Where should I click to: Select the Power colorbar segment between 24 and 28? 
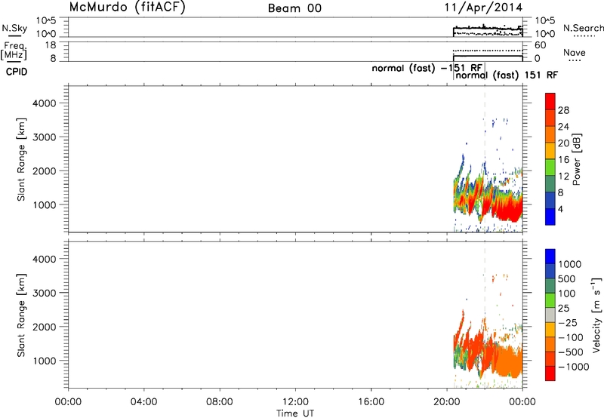pos(550,118)
